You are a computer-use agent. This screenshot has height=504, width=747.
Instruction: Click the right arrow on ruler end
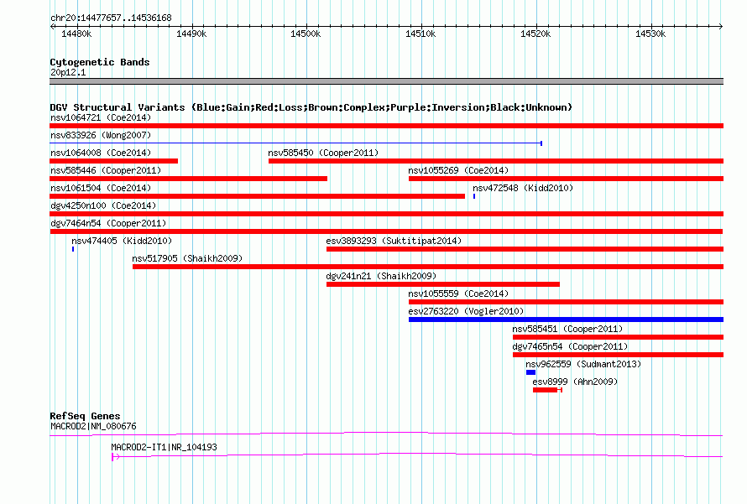pyautogui.click(x=720, y=26)
